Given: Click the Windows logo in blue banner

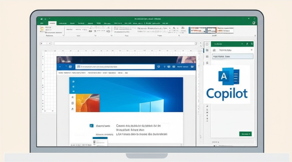Looking at the screenshot, I should pos(152,106).
